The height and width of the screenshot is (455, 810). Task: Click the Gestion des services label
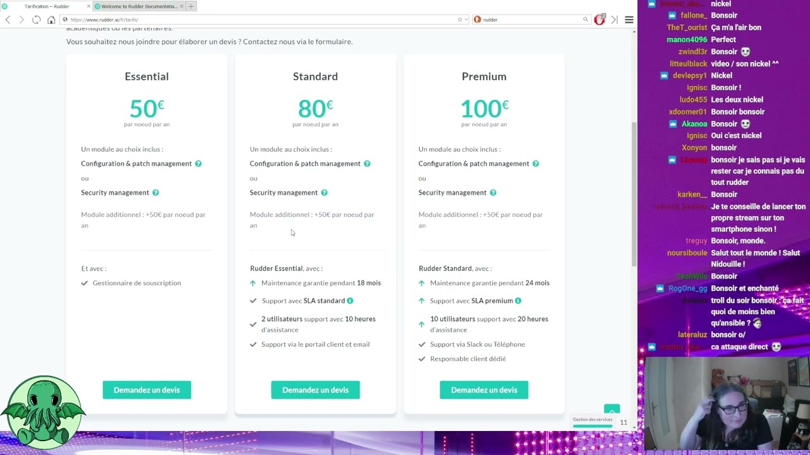(592, 420)
